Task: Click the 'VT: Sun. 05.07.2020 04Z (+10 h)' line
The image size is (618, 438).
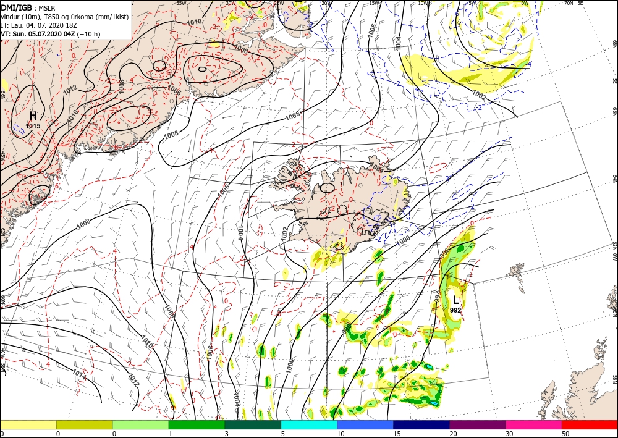Action: (51, 34)
